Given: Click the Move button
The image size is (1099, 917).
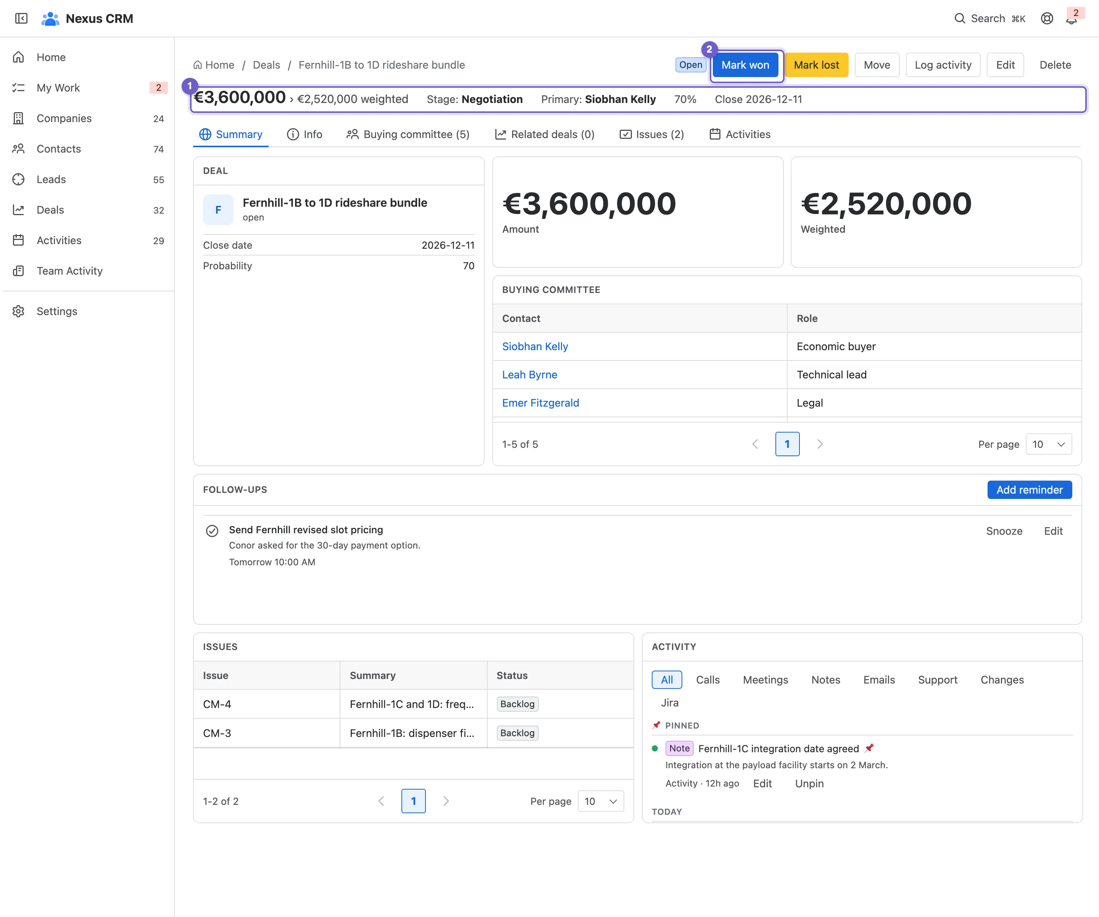Looking at the screenshot, I should tap(877, 65).
